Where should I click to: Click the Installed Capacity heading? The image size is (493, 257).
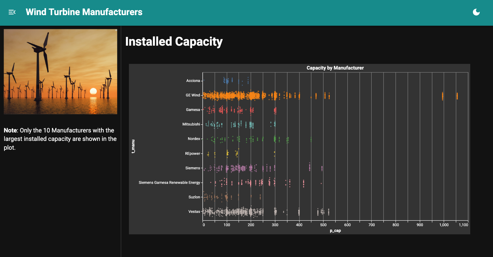(174, 42)
